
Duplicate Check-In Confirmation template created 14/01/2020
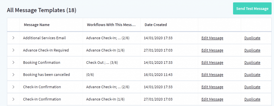(252, 87)
